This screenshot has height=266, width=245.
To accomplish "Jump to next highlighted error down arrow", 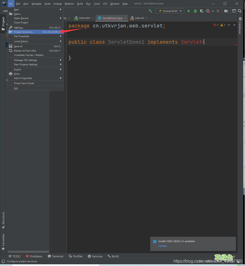I will 234,25.
